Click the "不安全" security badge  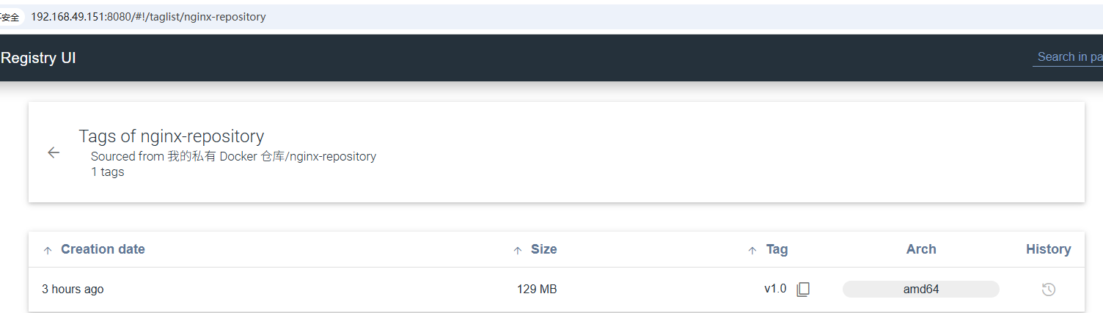(x=10, y=17)
